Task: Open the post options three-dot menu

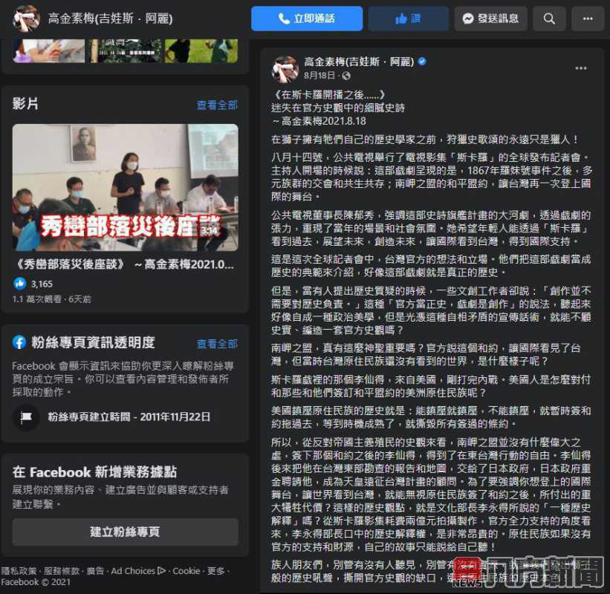Action: tap(580, 68)
